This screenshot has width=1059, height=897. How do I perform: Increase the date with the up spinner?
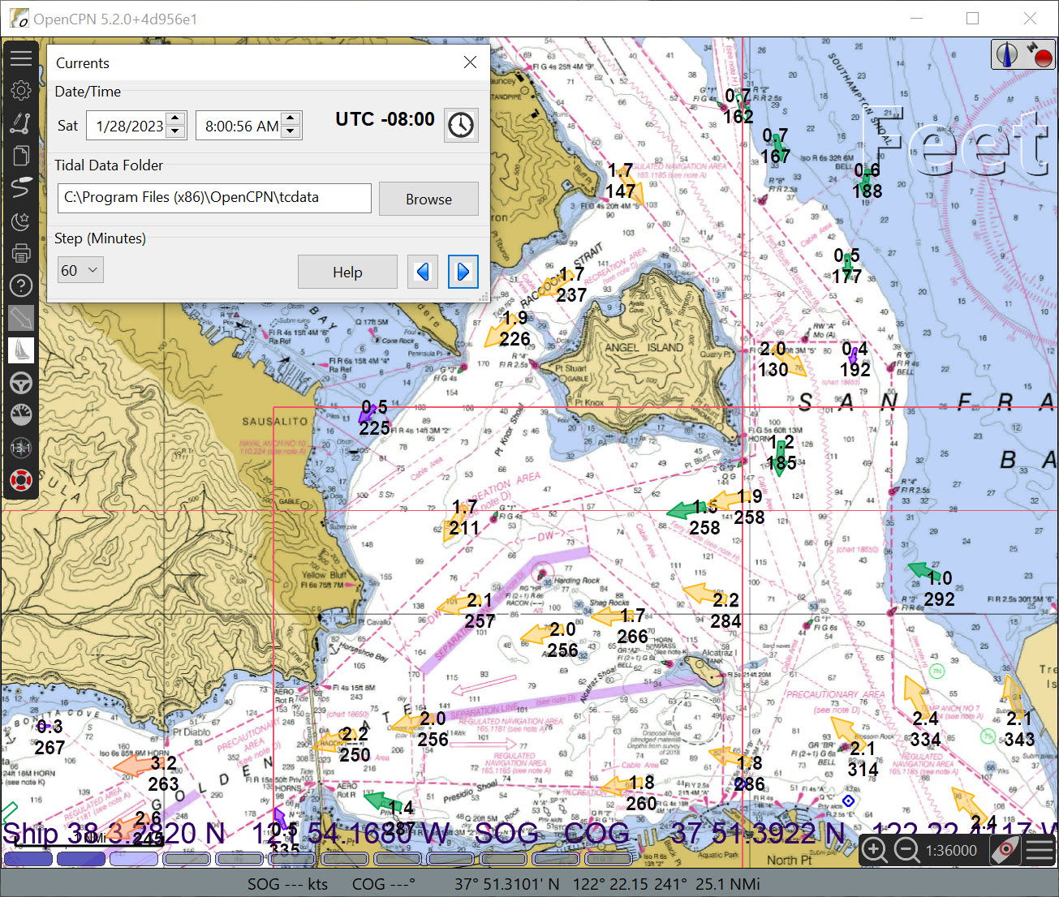coord(177,119)
